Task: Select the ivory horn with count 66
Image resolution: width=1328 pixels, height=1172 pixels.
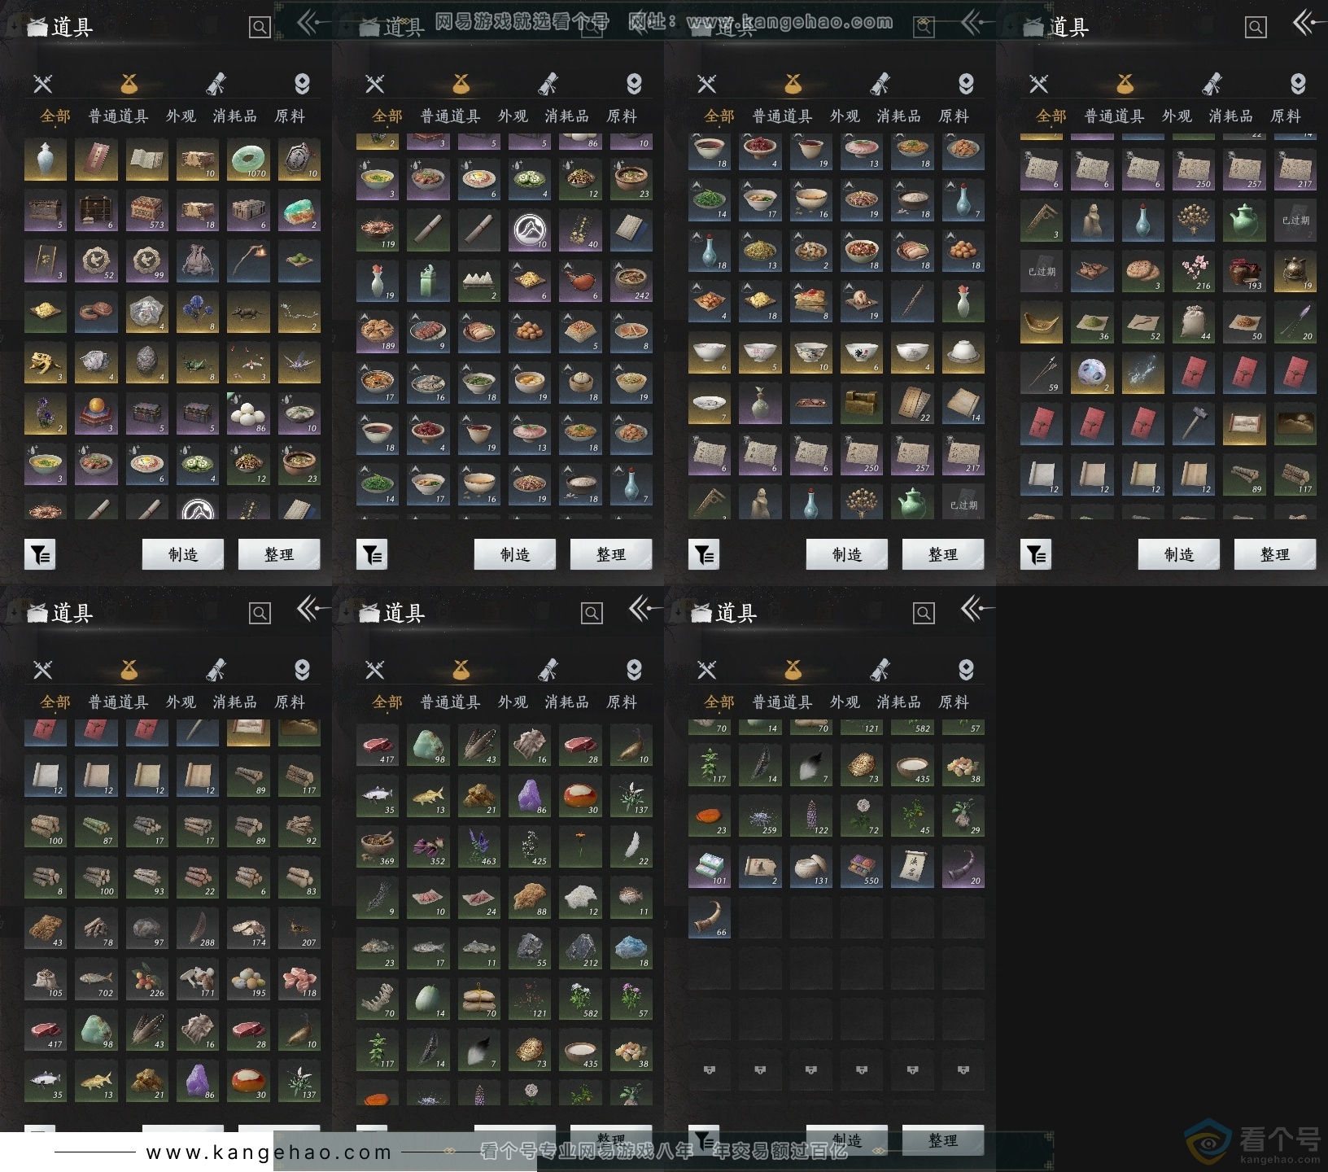Action: coord(710,919)
